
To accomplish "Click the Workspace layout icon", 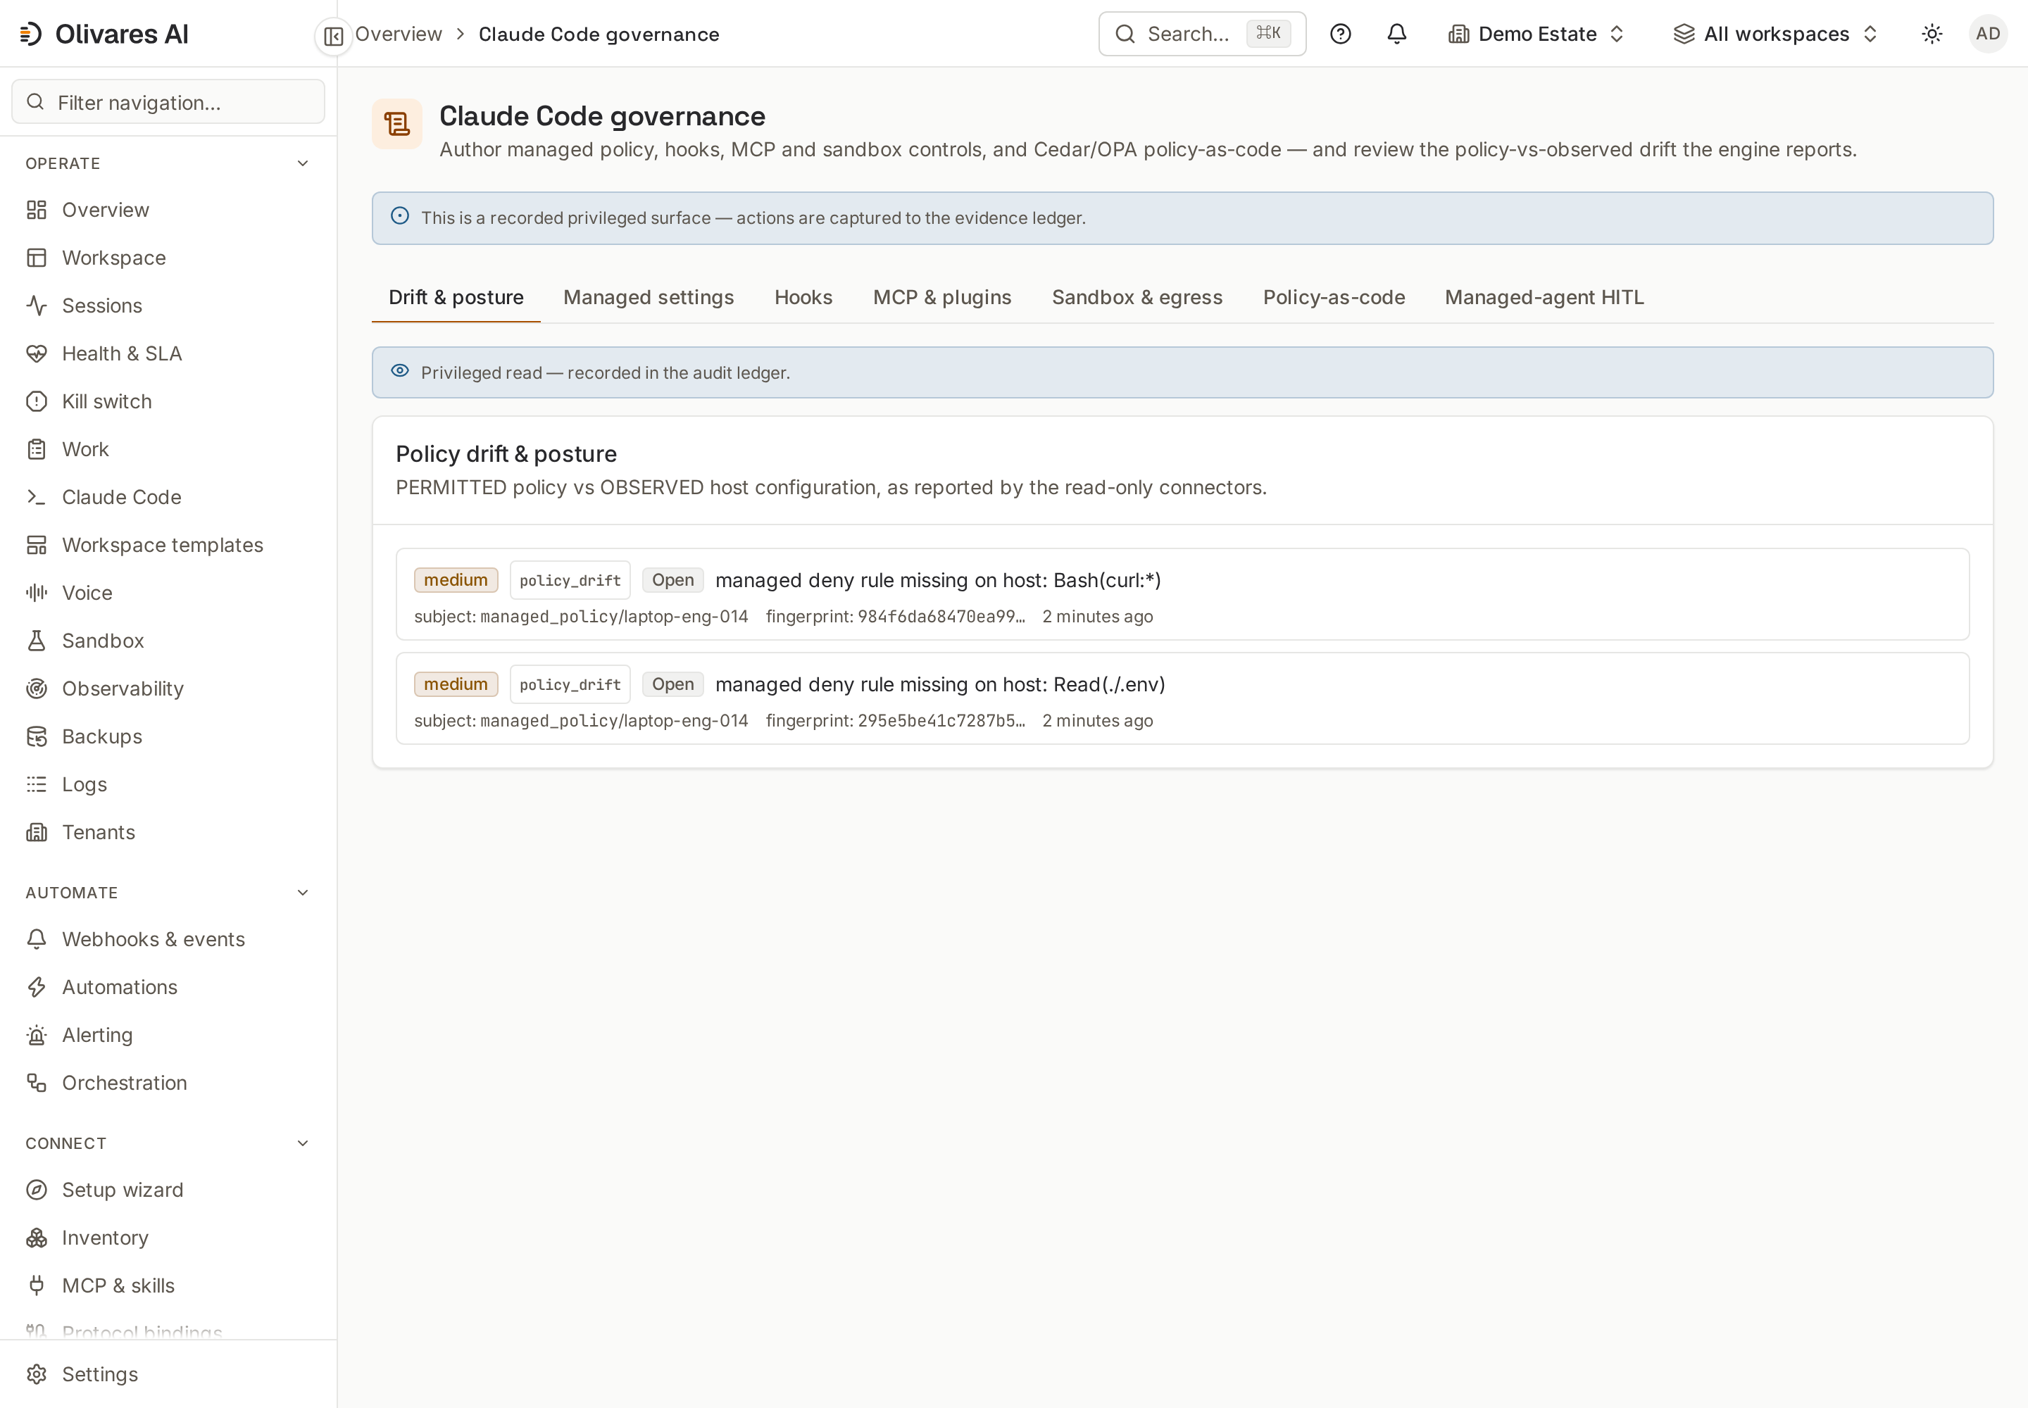I will click(x=36, y=258).
